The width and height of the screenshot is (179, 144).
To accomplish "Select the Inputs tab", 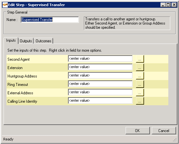I will (x=11, y=41).
